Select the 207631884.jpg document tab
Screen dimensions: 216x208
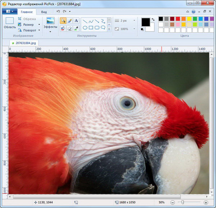click(24, 43)
